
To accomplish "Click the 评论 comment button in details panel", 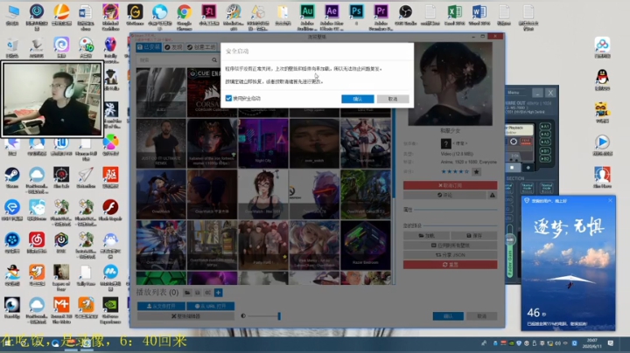I will (x=444, y=195).
